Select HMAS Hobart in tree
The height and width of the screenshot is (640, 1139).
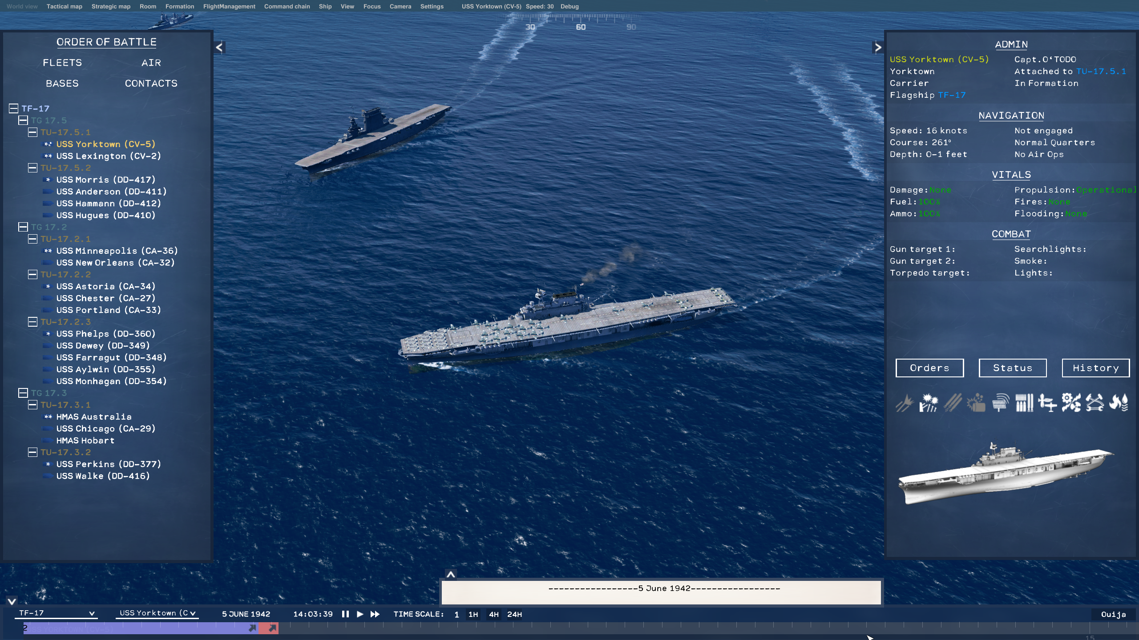click(85, 440)
